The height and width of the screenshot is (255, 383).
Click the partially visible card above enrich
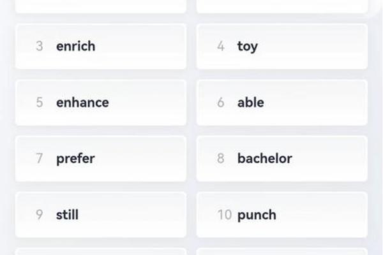101,6
